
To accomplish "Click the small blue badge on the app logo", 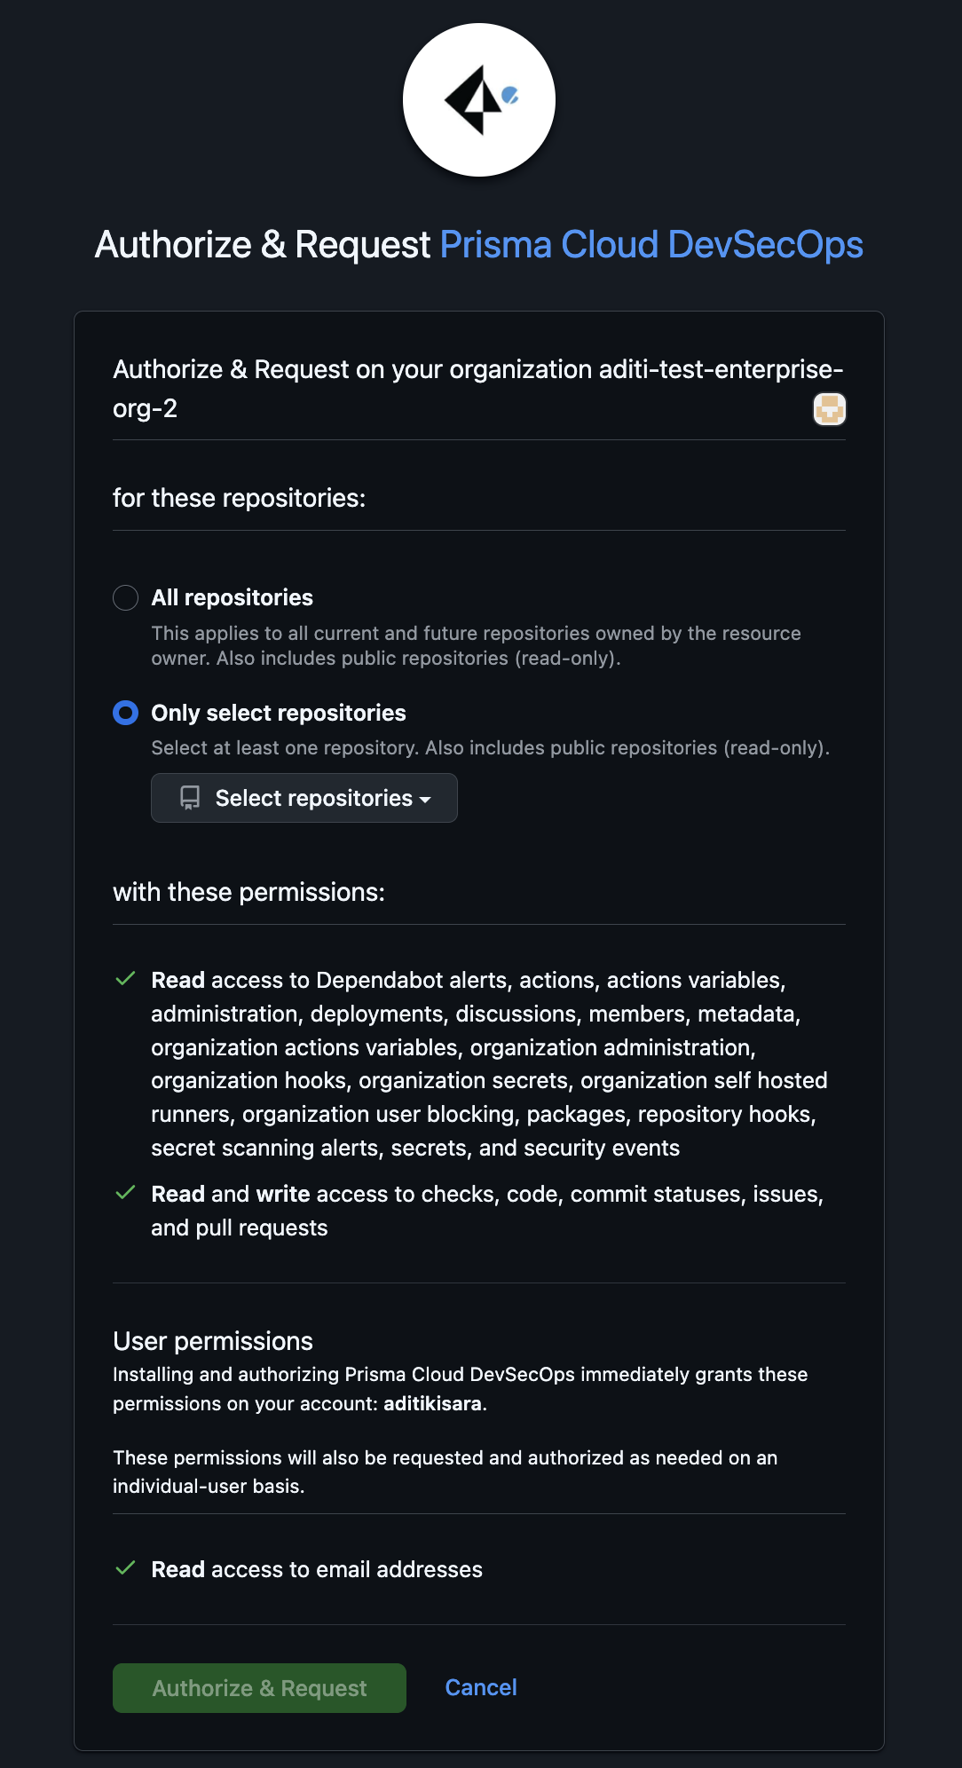I will point(510,96).
